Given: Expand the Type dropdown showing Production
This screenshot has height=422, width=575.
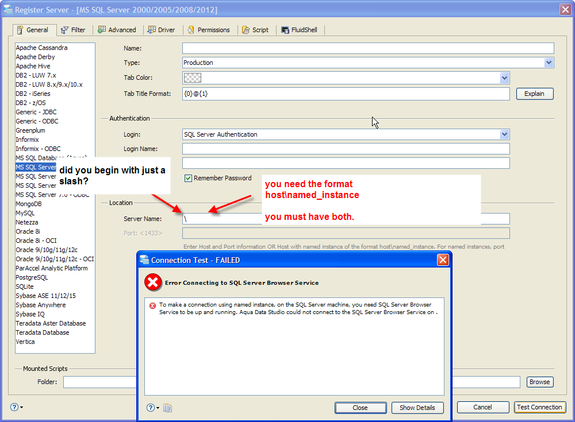Looking at the screenshot, I should pos(549,63).
